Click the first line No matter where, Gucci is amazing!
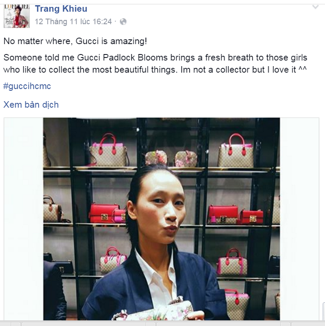This screenshot has width=325, height=326. click(75, 41)
